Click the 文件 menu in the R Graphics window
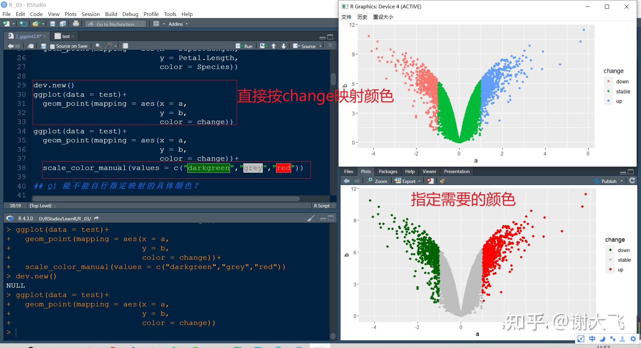 pos(347,17)
